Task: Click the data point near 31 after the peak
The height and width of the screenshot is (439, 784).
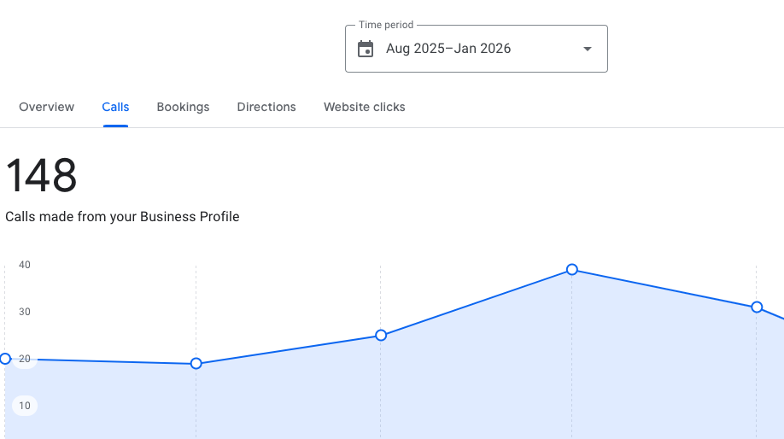Action: pyautogui.click(x=756, y=307)
